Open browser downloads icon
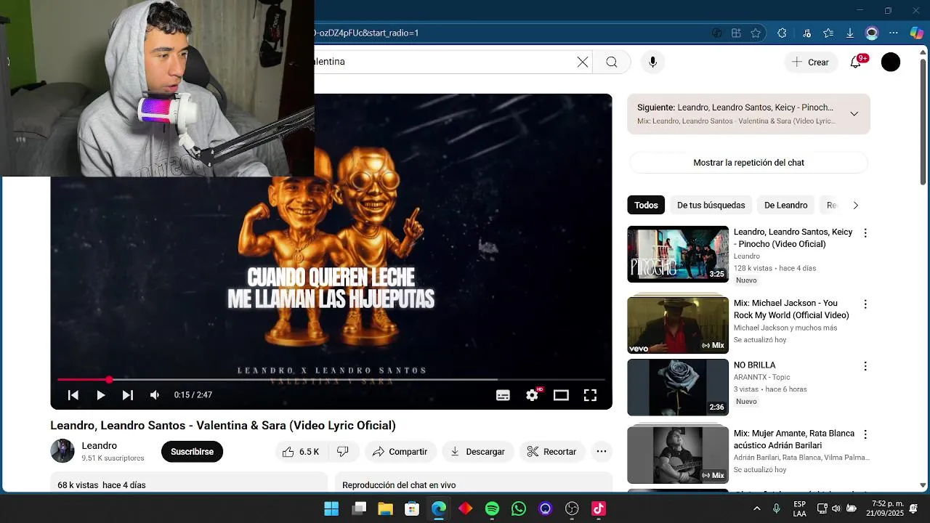This screenshot has width=930, height=523. click(850, 33)
